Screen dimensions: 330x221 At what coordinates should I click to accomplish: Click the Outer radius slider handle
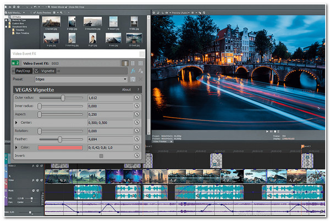[63, 98]
